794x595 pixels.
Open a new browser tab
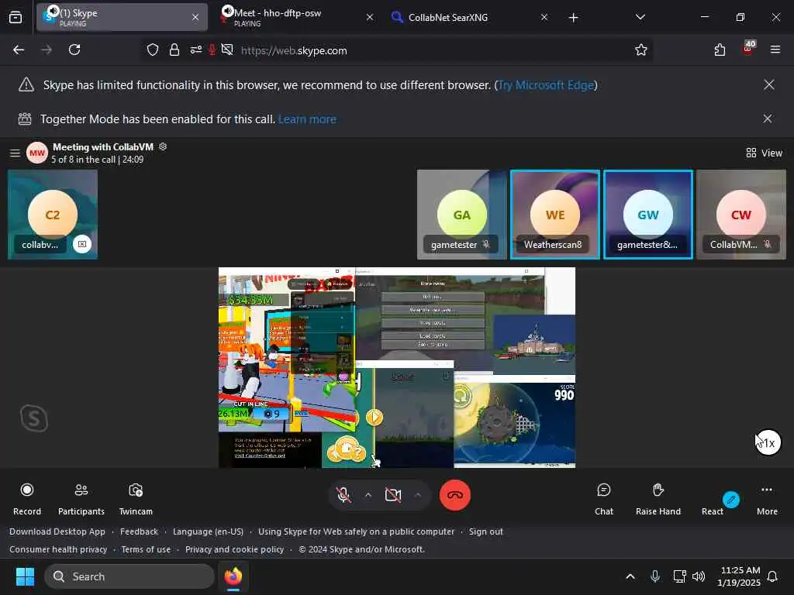tap(573, 18)
